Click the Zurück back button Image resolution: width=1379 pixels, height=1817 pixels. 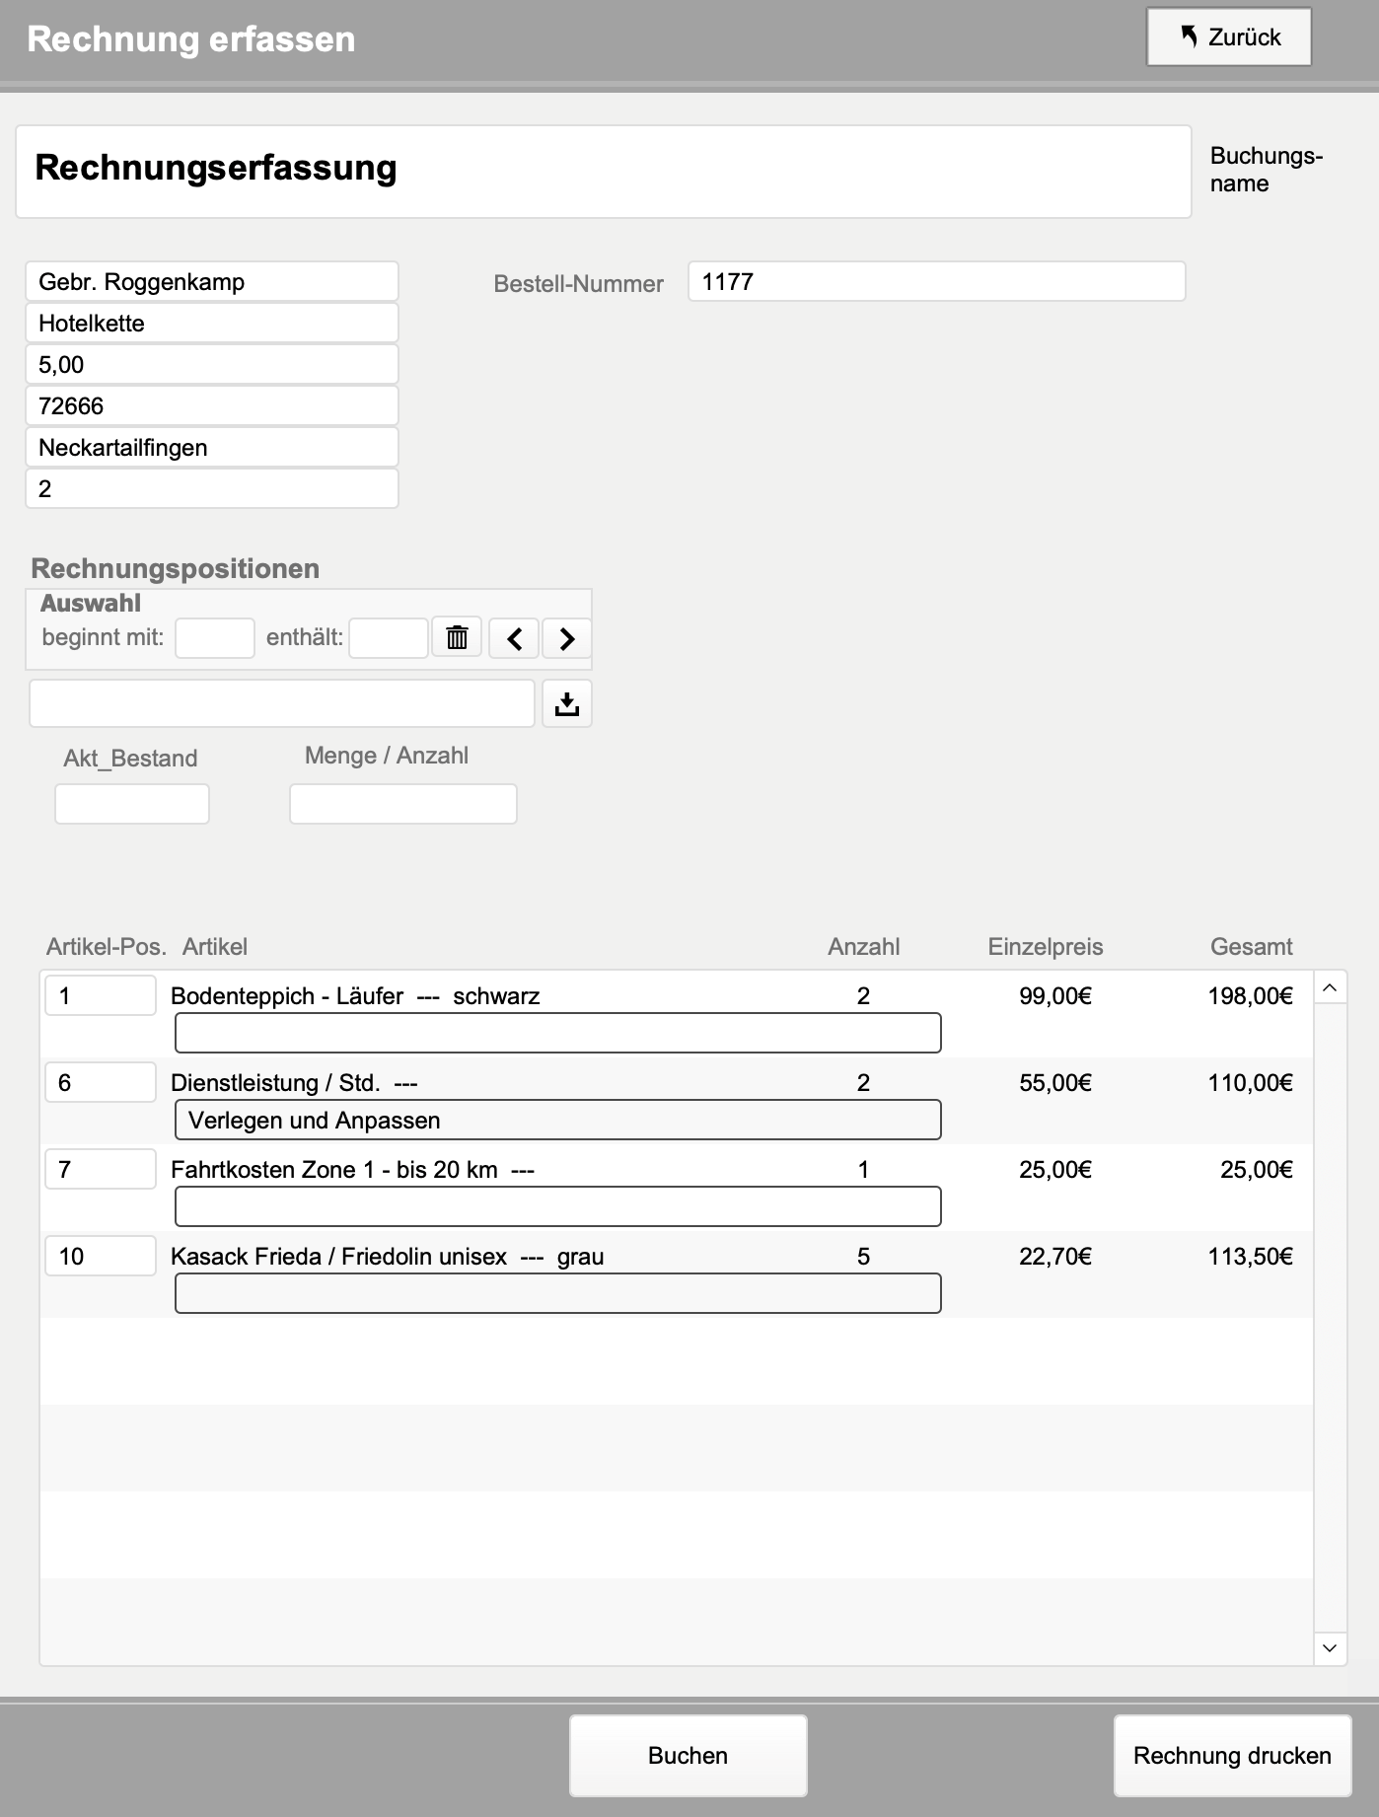pos(1228,37)
